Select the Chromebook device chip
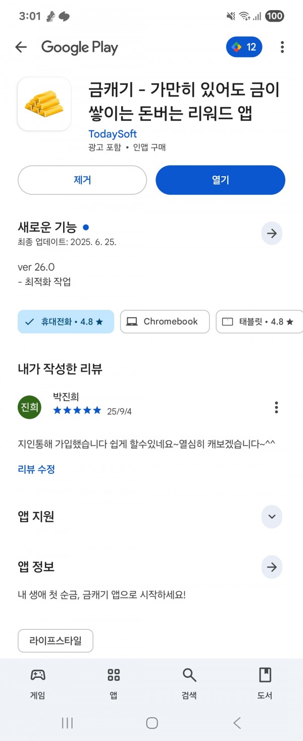 tap(165, 322)
